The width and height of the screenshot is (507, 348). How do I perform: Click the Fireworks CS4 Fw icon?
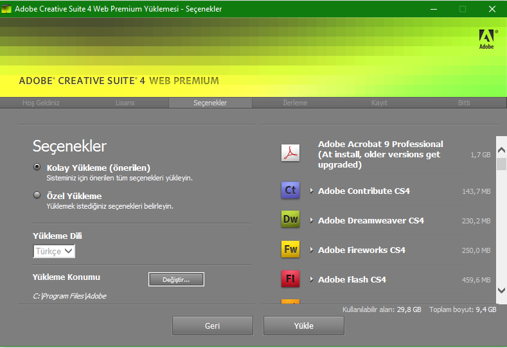(290, 249)
